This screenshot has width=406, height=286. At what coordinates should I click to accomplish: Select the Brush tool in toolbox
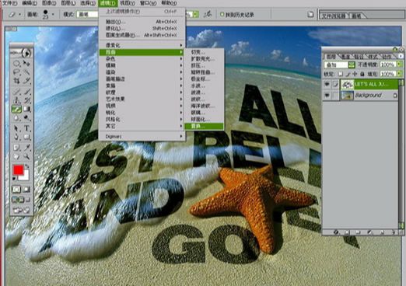pyautogui.click(x=26, y=92)
